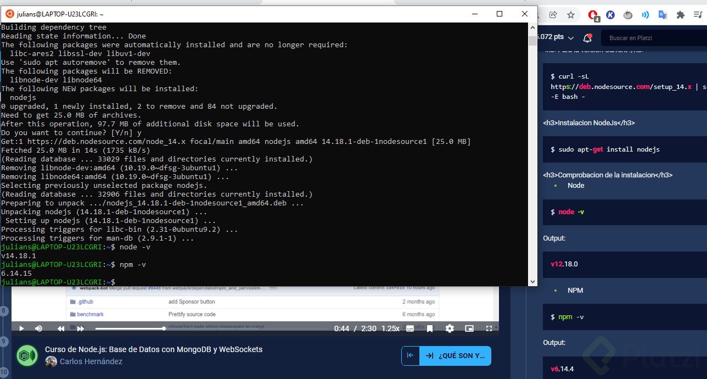Viewport: 707px width, 379px height.
Task: Open the blue sound waves extension icon
Action: pos(646,15)
